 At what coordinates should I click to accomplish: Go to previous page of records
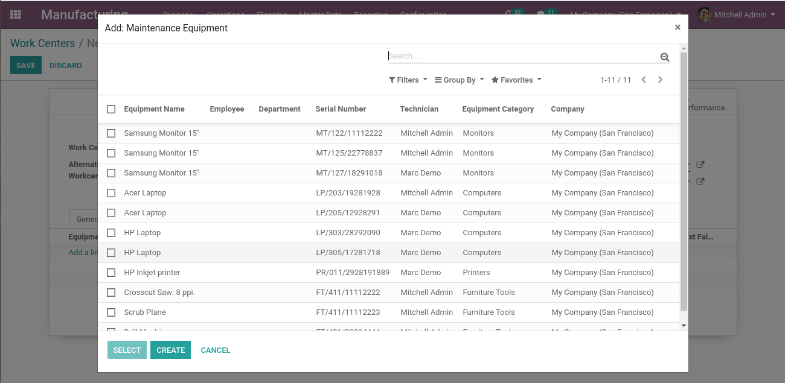click(x=644, y=80)
